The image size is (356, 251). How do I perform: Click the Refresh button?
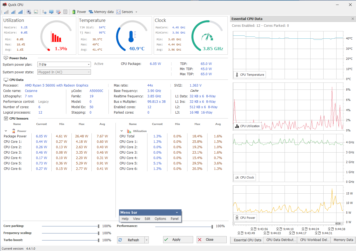(131, 240)
